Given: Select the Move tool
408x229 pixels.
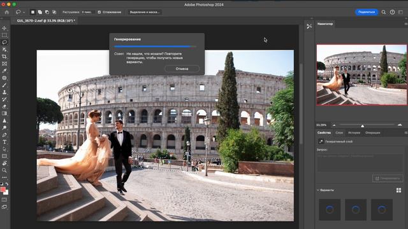Looking at the screenshot, I should point(4,28).
